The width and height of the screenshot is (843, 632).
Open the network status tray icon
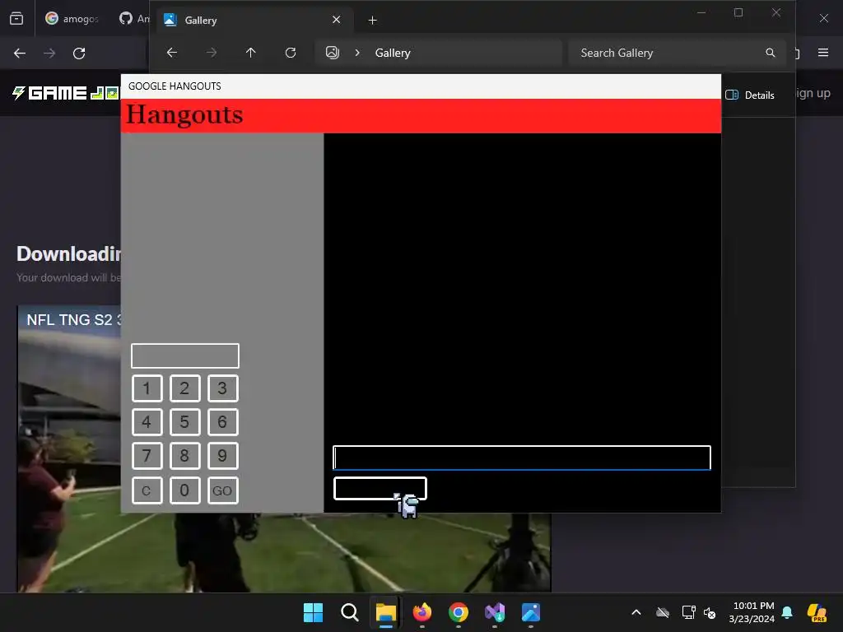click(688, 612)
